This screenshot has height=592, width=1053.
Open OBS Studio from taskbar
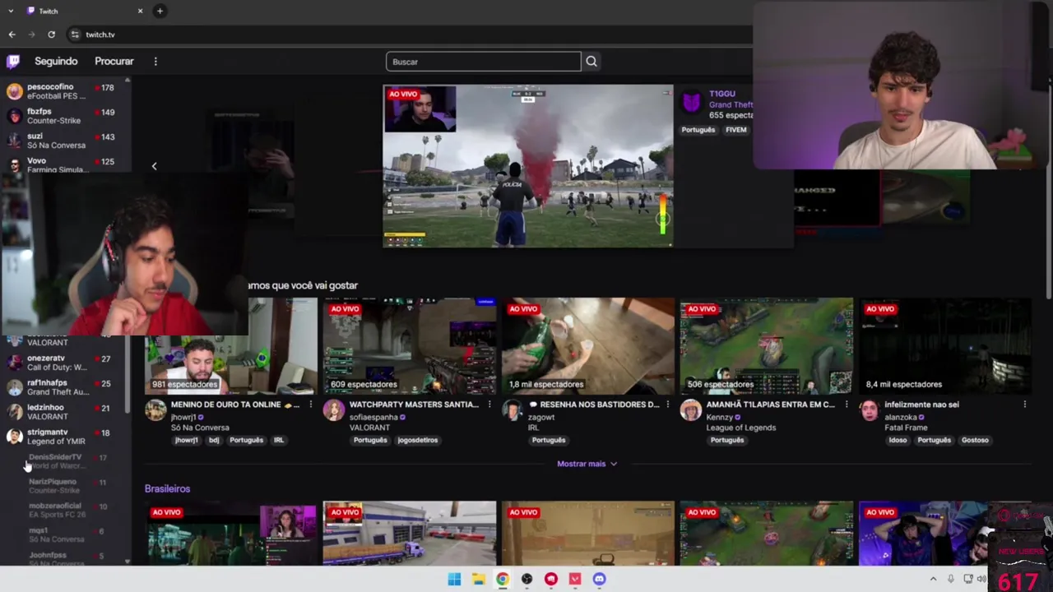click(526, 579)
